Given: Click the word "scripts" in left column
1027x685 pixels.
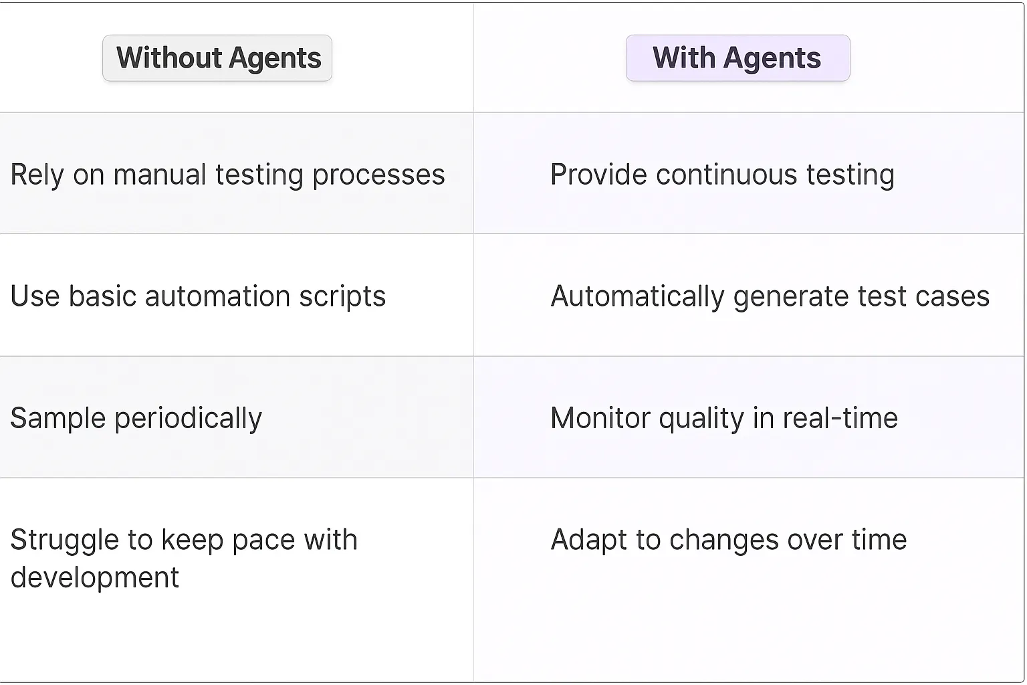Looking at the screenshot, I should point(342,296).
